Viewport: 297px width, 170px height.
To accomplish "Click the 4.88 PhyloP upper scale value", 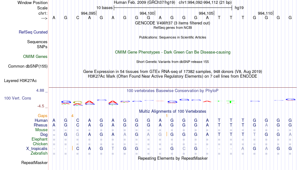I will click(40, 90).
